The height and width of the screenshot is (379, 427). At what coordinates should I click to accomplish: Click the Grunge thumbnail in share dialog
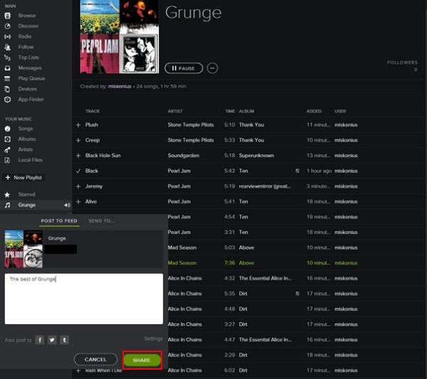click(23, 249)
